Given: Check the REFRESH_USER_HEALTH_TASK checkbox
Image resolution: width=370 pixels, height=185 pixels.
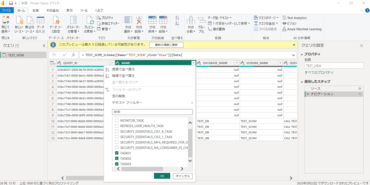Looking at the screenshot, I should point(117,126).
